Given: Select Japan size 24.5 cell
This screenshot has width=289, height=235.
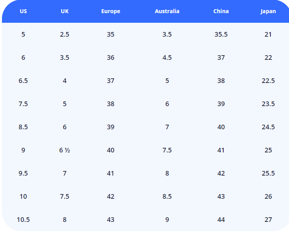Looking at the screenshot, I should [268, 127].
